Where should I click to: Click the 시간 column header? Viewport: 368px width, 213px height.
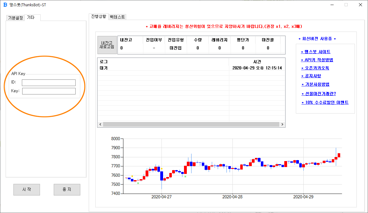click(257, 62)
